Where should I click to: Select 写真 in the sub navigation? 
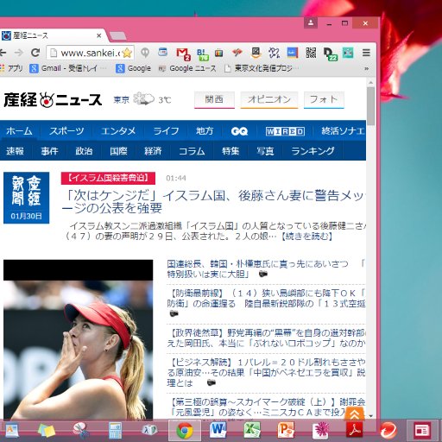(265, 151)
